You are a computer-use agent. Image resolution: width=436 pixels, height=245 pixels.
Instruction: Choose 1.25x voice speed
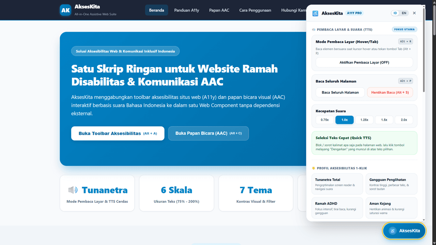coord(364,120)
